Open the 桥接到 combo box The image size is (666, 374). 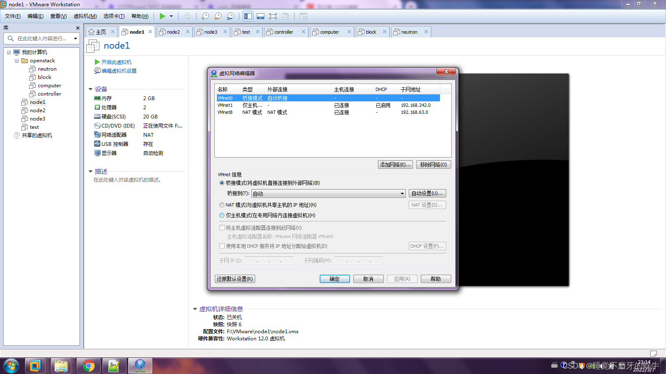(328, 194)
